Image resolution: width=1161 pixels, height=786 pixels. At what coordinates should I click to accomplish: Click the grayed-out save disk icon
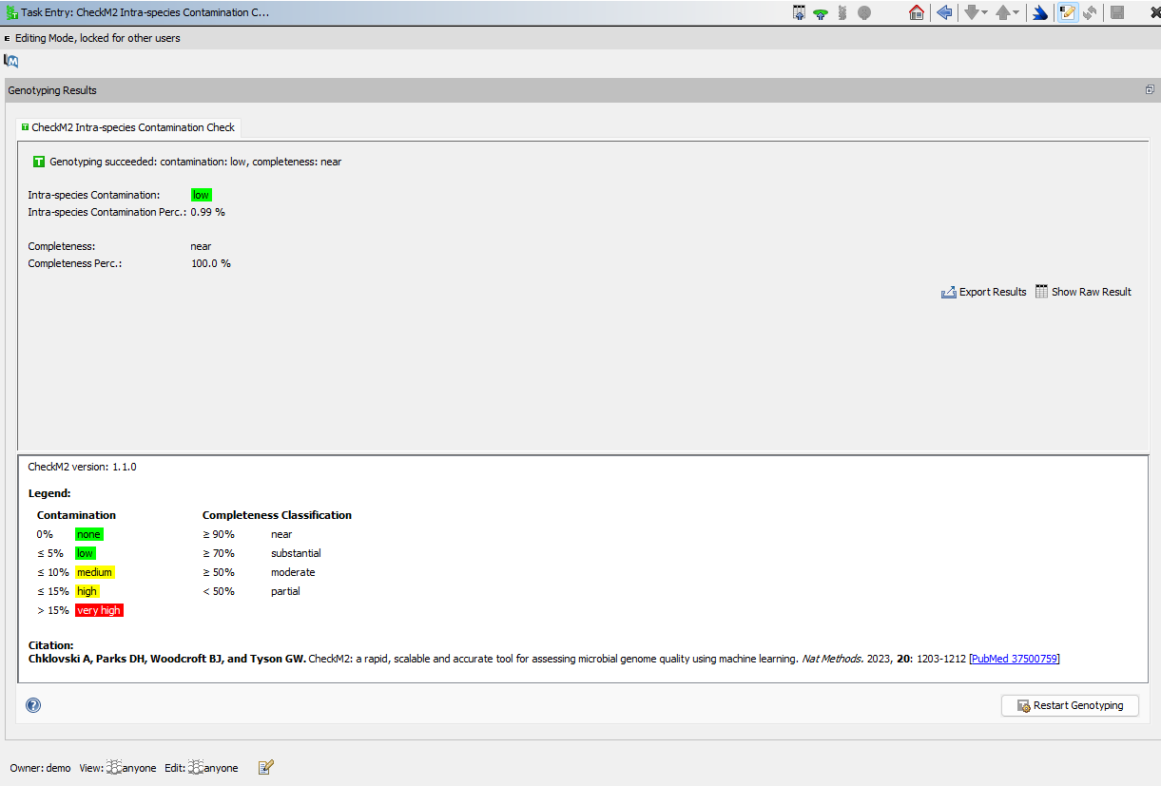[1118, 12]
